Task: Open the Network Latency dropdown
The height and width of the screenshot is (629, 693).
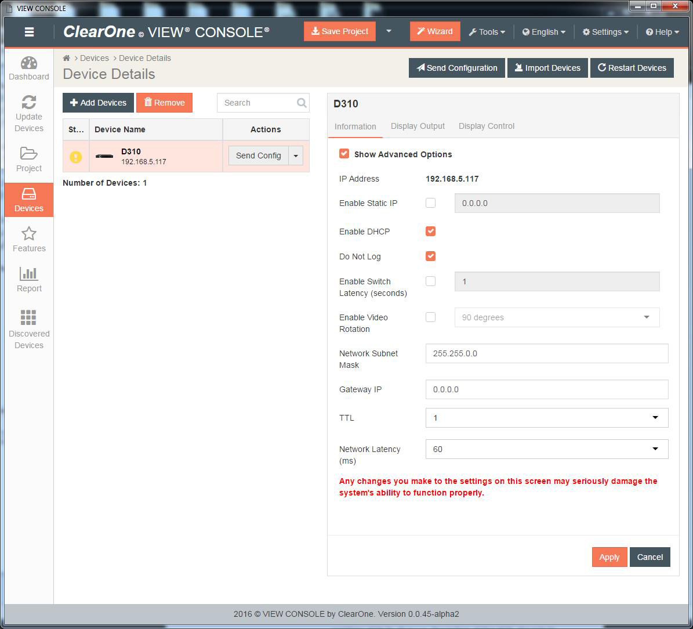Action: (547, 449)
